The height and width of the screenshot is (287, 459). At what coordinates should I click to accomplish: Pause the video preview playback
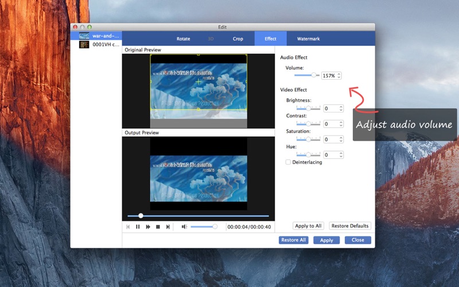[138, 227]
